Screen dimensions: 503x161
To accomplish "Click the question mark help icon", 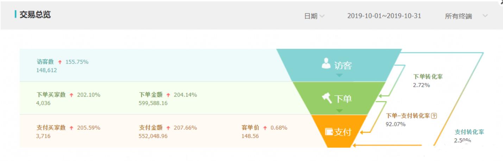I will 434,116.
